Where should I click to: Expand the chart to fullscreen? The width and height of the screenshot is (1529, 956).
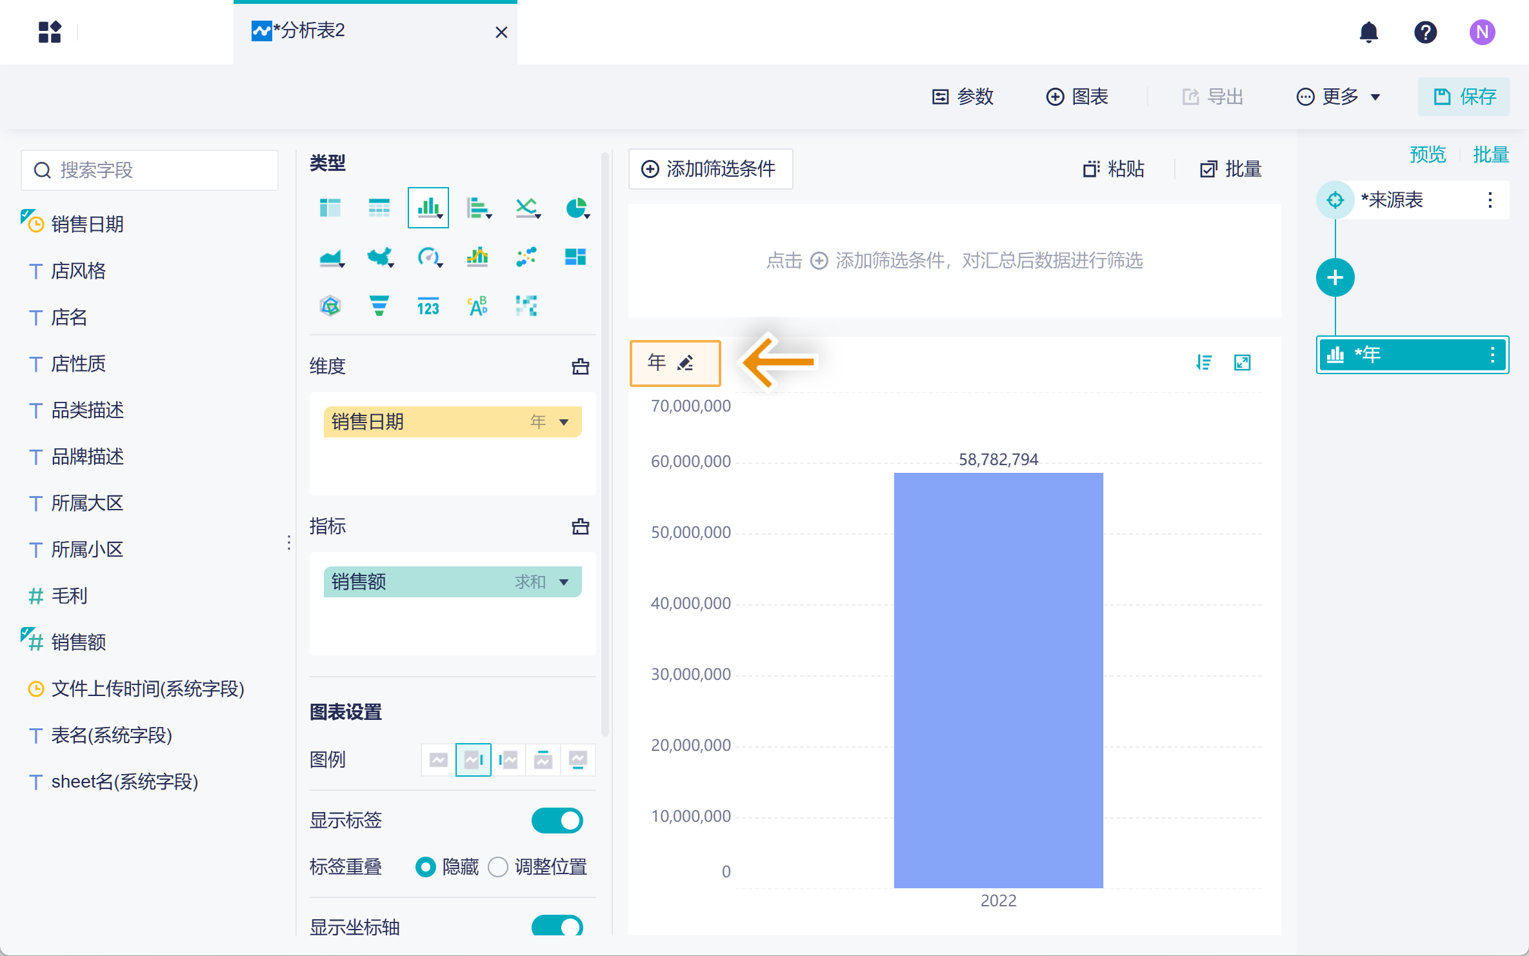pyautogui.click(x=1242, y=363)
